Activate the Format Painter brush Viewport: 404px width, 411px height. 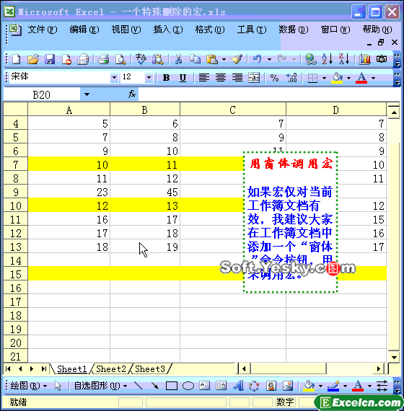click(237, 59)
